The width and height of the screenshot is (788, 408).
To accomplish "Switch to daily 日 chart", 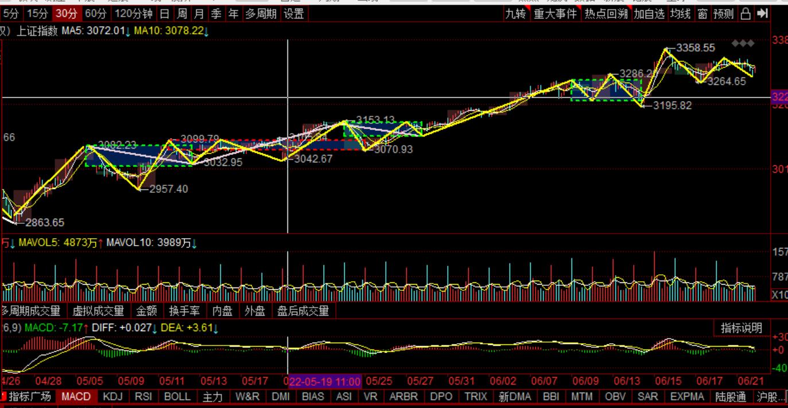I will click(x=165, y=14).
